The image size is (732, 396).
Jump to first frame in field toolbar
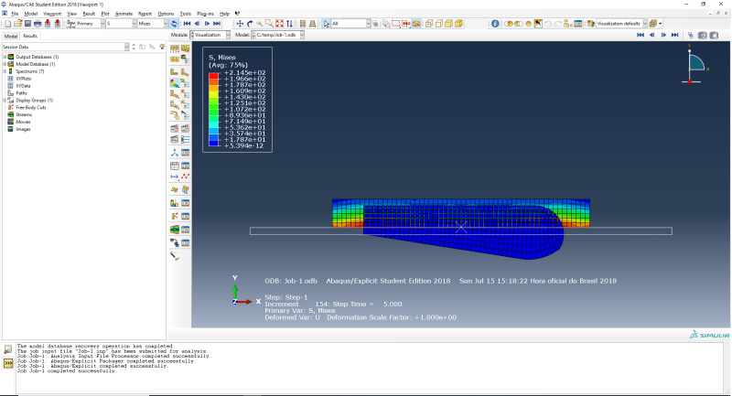187,24
